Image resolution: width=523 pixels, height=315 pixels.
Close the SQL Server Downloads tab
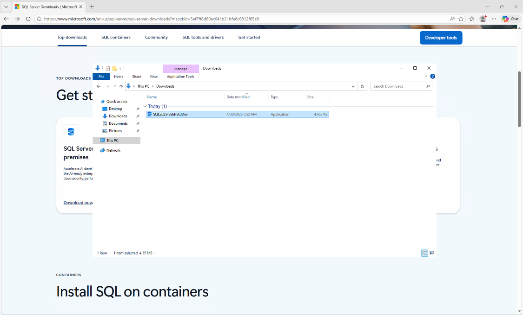click(x=81, y=6)
